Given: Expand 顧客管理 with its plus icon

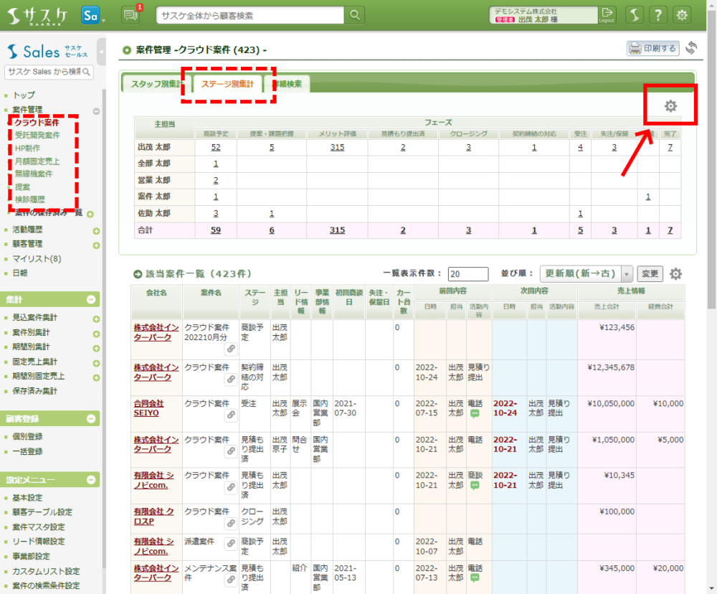Looking at the screenshot, I should (96, 245).
